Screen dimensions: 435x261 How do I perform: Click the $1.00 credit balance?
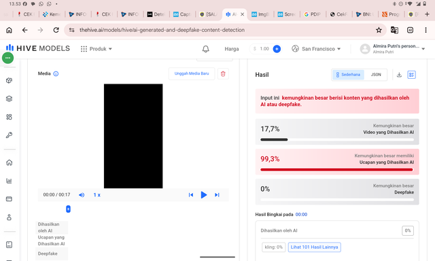pos(261,49)
